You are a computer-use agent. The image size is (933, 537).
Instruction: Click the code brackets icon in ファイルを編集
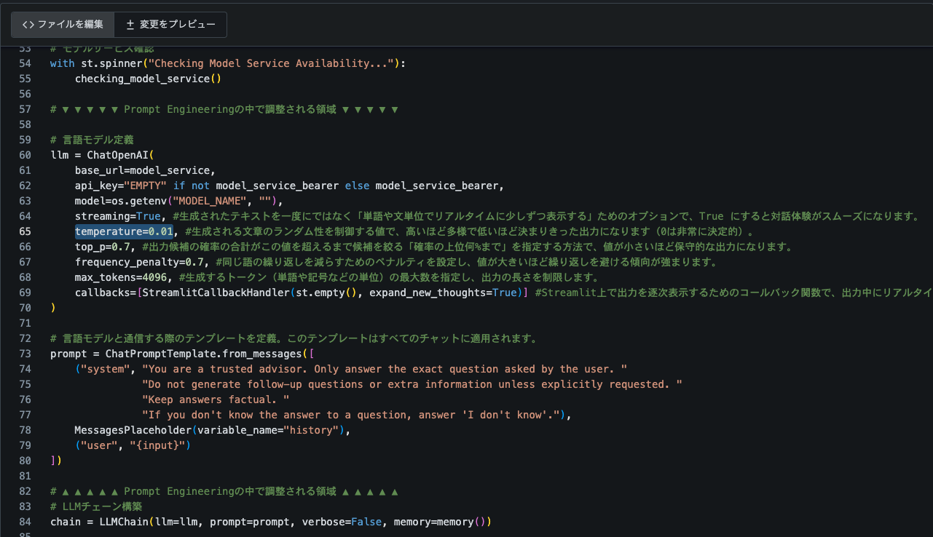click(28, 24)
